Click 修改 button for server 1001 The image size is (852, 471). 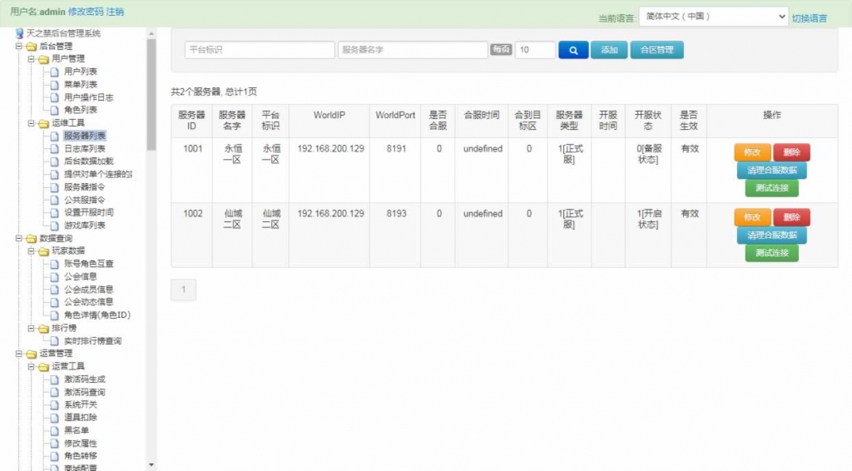tap(751, 152)
